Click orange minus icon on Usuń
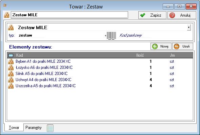This screenshot has height=135, width=200. tap(177, 46)
